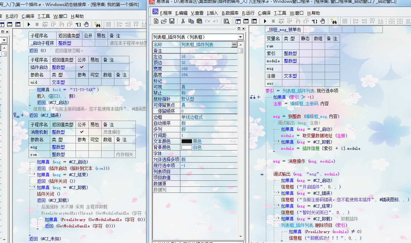Click binoculars help-search icon in main program toolbar
The image size is (411, 243).
pos(334,21)
